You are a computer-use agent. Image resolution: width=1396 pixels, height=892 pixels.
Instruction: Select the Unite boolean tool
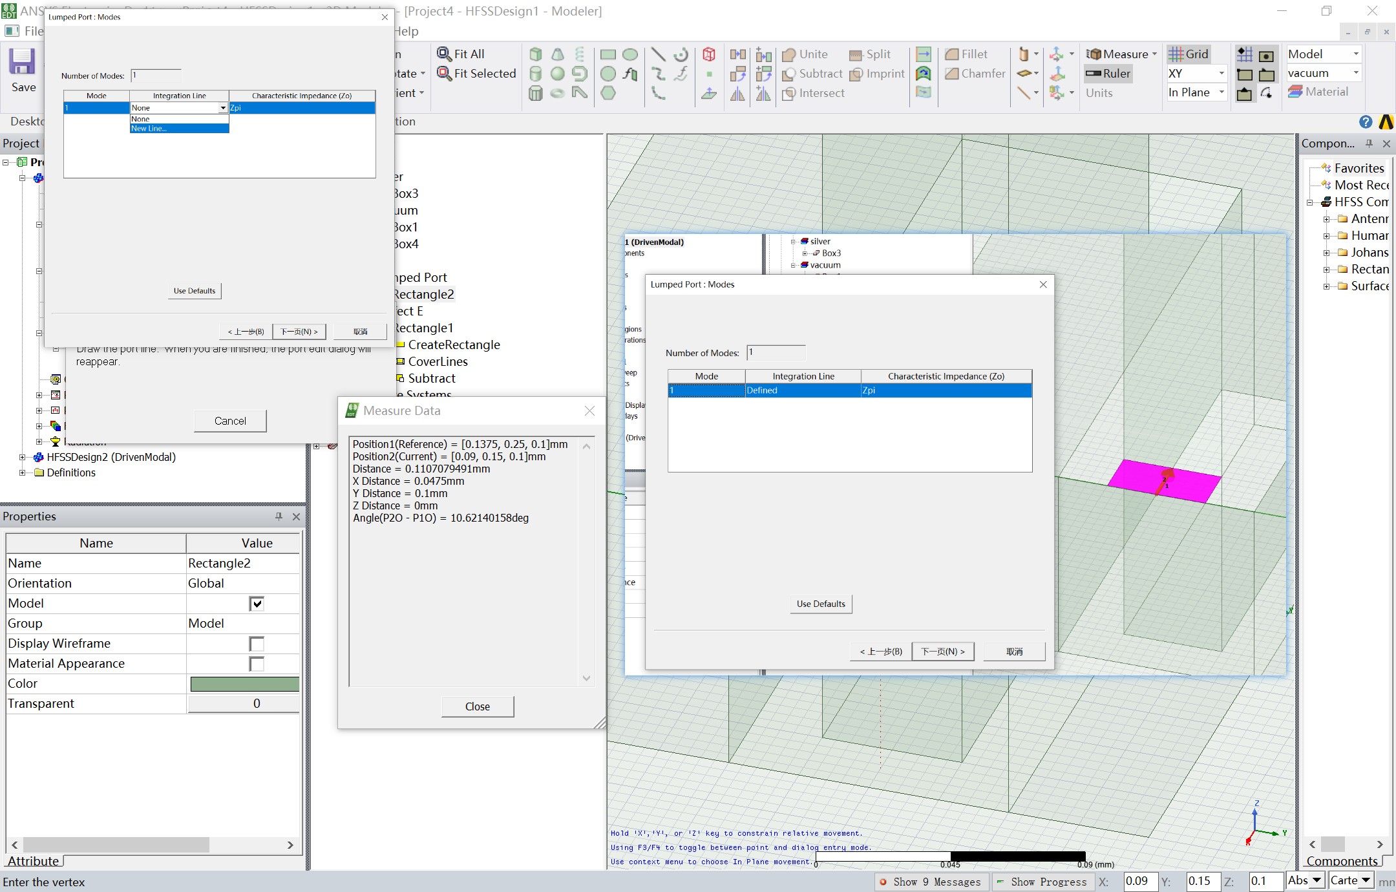[x=788, y=55]
